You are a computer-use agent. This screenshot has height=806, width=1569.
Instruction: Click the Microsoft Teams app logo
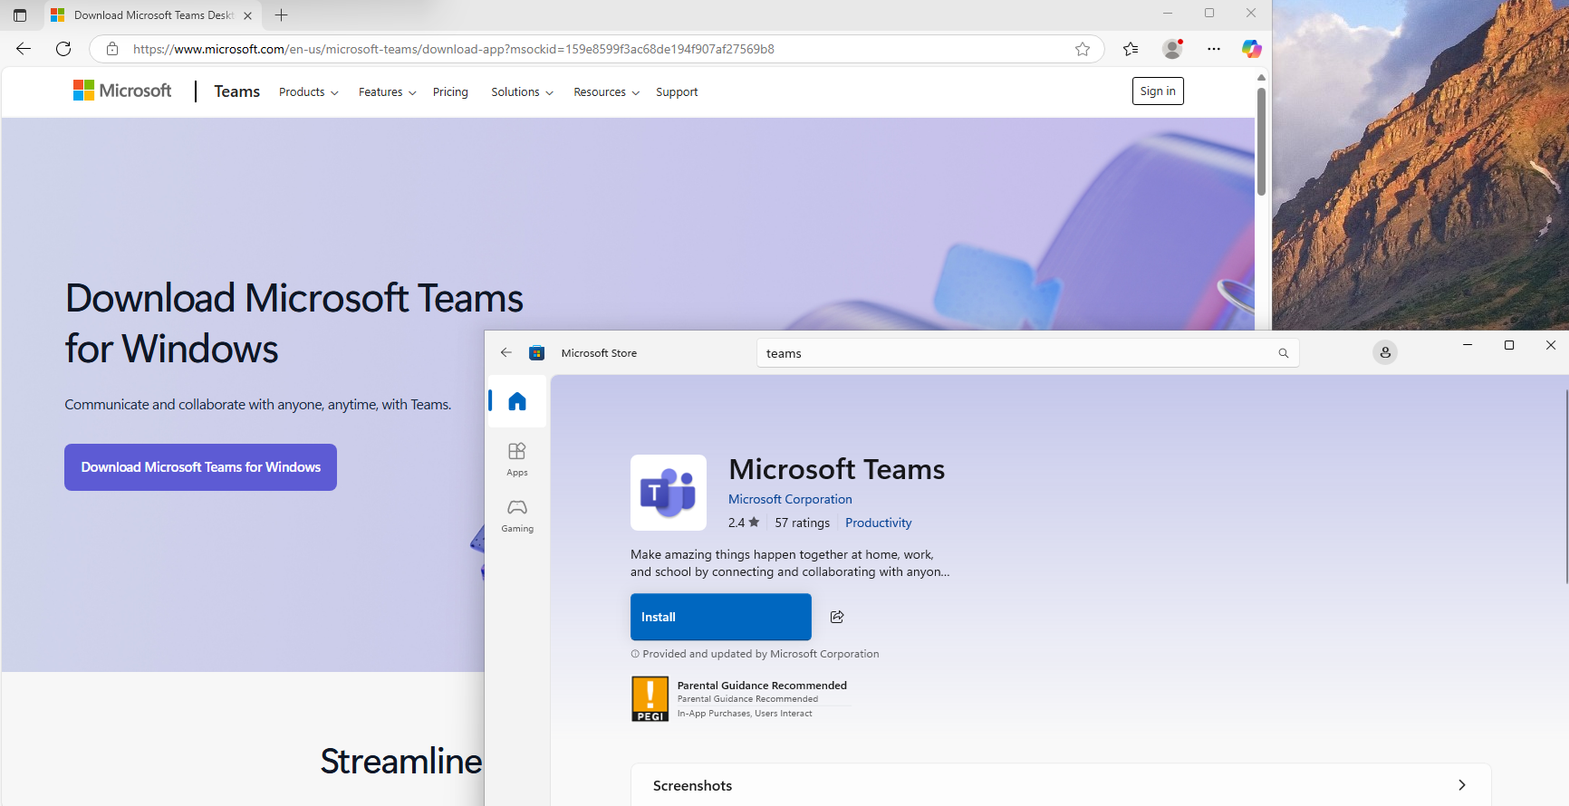669,493
